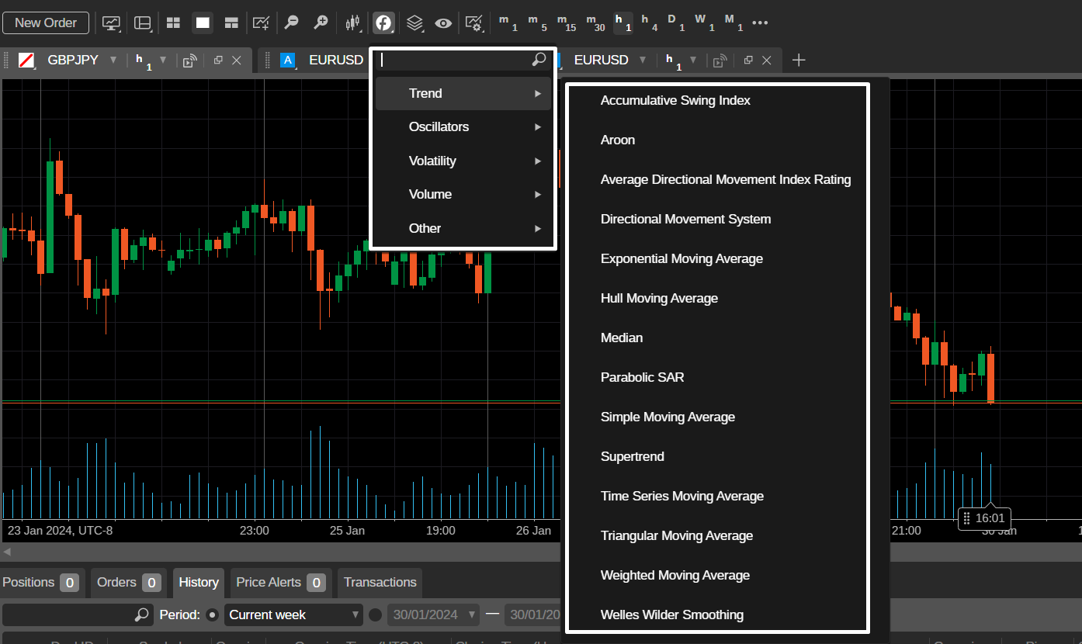
Task: Select Hull Moving Average
Action: [x=659, y=298]
